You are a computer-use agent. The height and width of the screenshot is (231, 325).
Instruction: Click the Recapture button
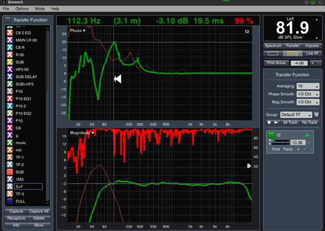tap(16, 218)
